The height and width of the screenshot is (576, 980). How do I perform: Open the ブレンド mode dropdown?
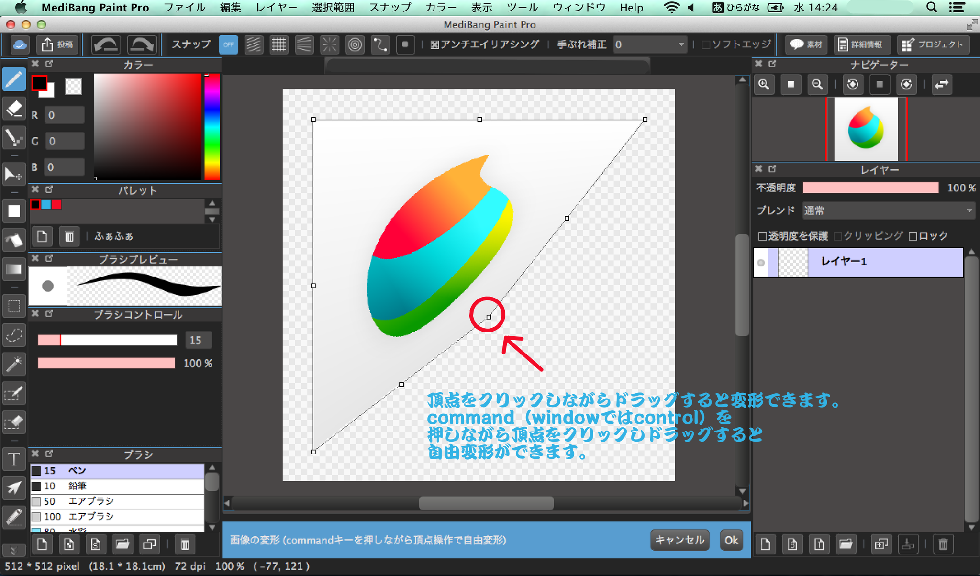point(888,210)
